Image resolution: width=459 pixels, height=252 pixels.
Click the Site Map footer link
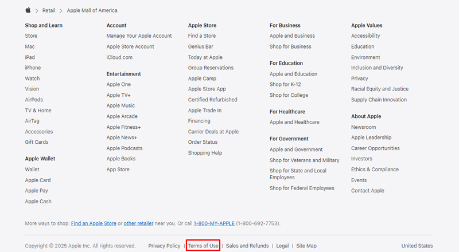coord(306,246)
